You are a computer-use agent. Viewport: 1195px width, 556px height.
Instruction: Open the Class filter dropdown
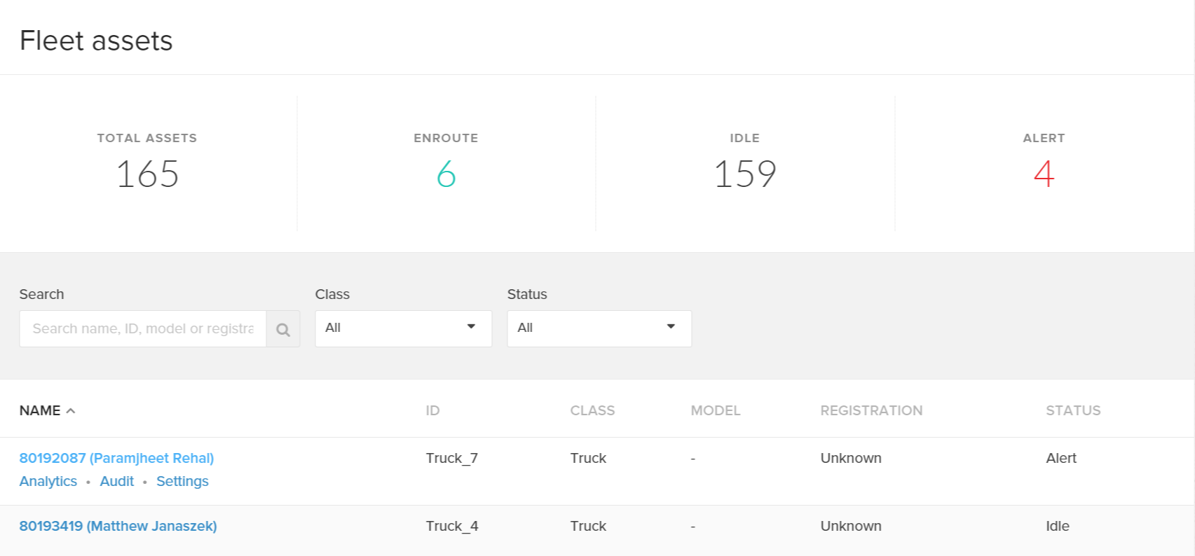403,328
